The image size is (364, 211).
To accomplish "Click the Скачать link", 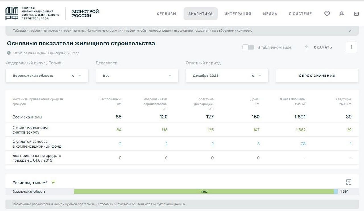I will coord(323,47).
